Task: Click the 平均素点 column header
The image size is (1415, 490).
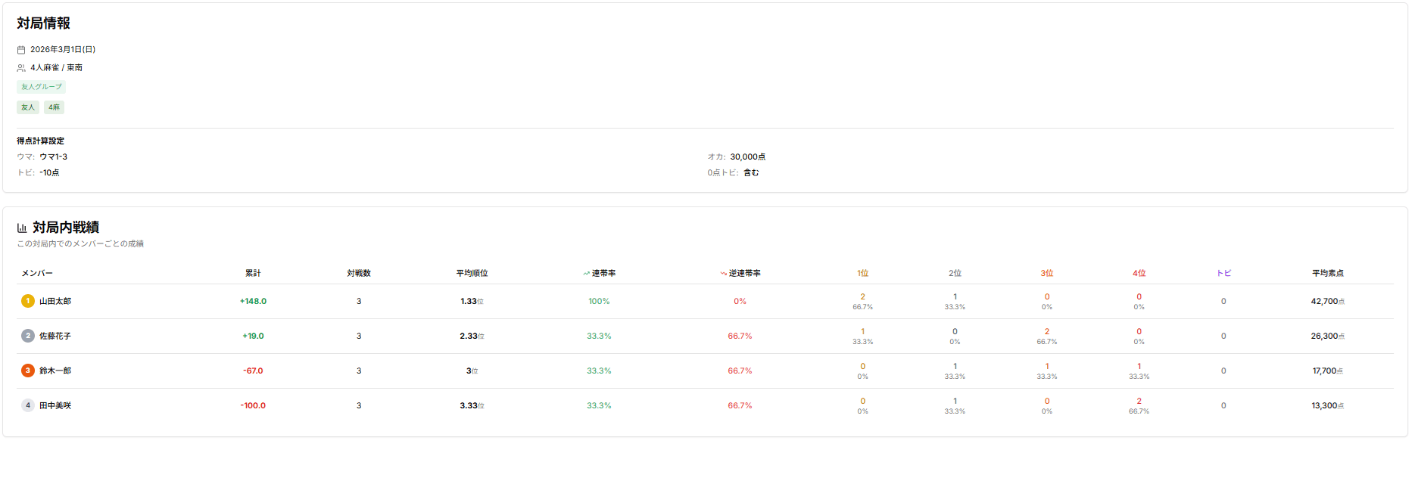Action: tap(1327, 273)
